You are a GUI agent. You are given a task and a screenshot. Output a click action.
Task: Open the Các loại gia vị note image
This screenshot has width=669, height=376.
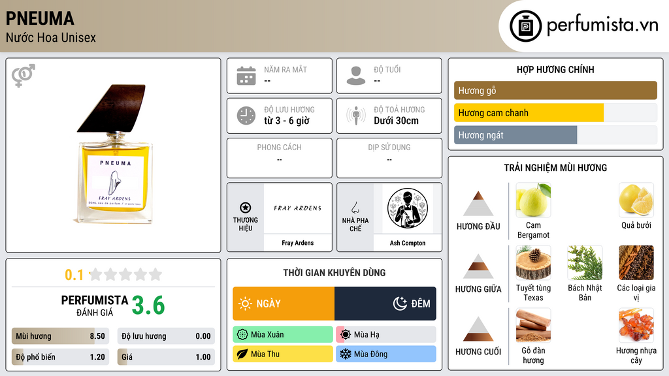[x=636, y=262]
